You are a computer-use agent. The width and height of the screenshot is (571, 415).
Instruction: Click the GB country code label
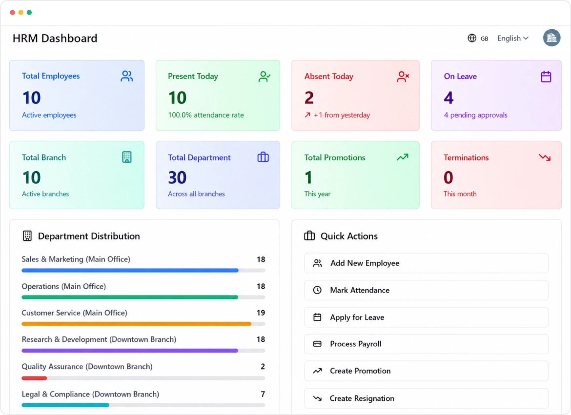tap(484, 39)
